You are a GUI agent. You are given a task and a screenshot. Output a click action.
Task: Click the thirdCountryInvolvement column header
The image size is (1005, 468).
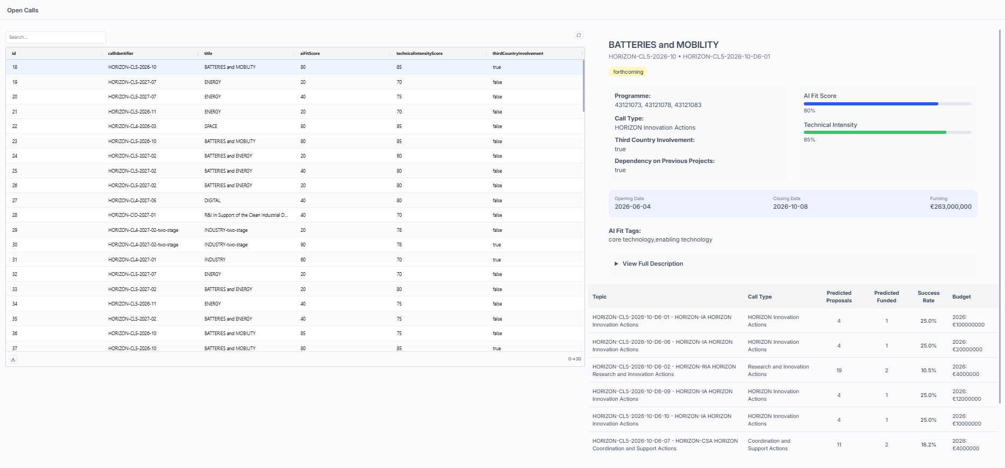coord(517,53)
